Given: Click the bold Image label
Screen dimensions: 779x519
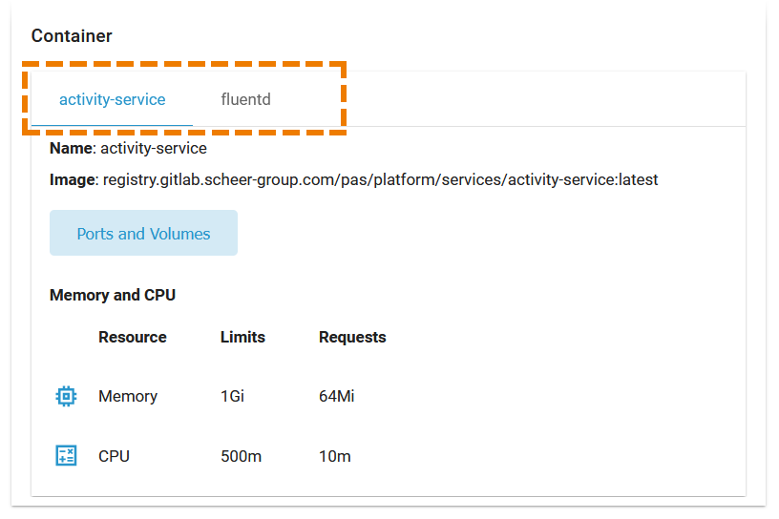Looking at the screenshot, I should (74, 179).
